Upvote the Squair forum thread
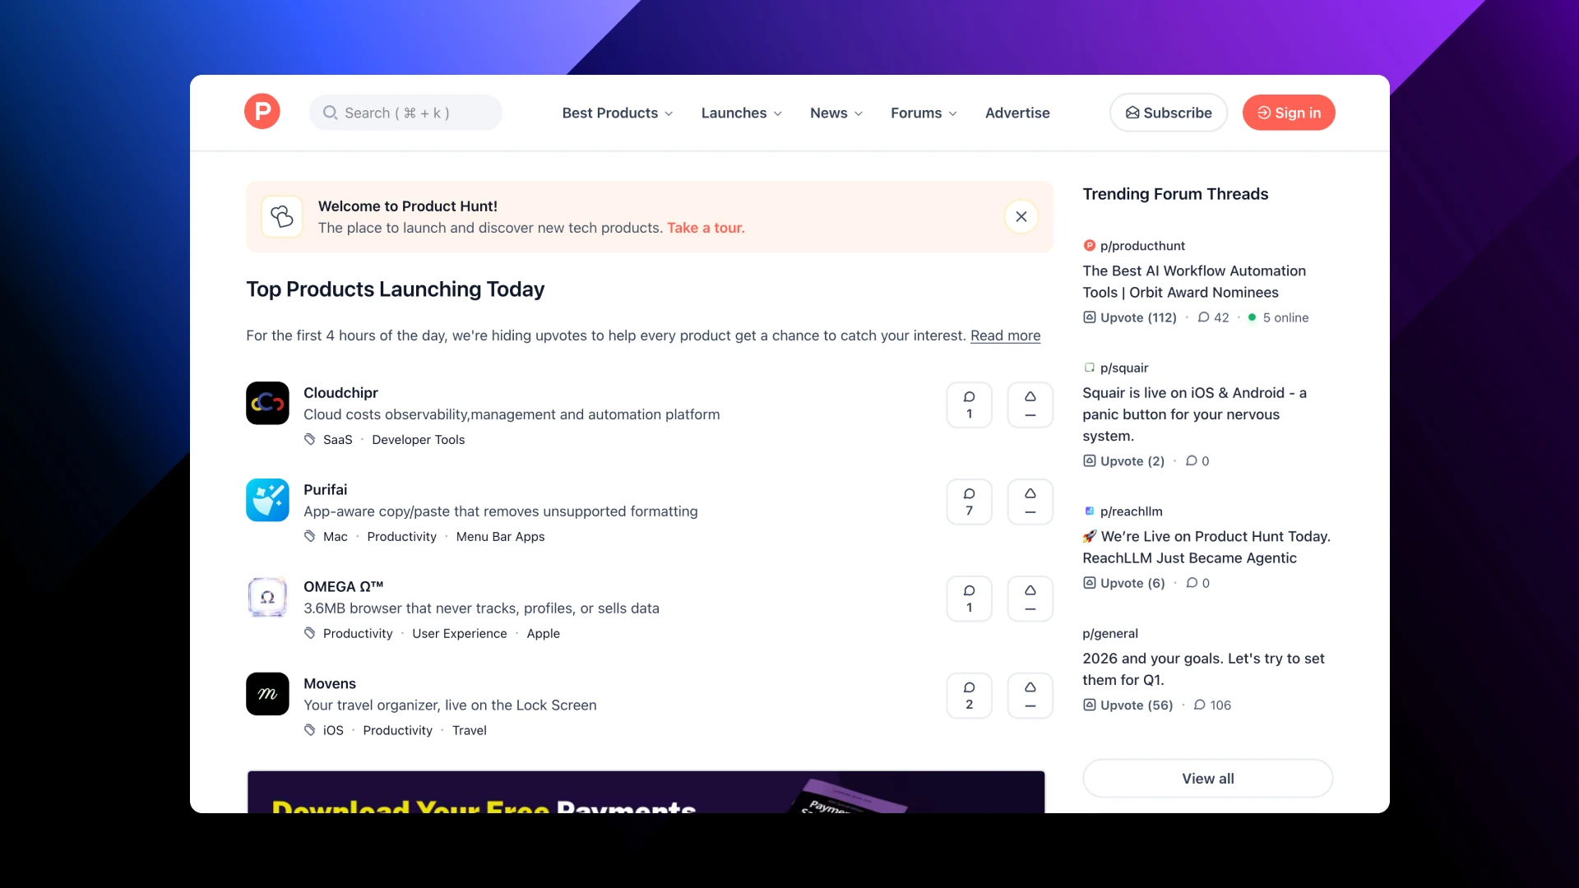This screenshot has height=888, width=1579. point(1123,460)
